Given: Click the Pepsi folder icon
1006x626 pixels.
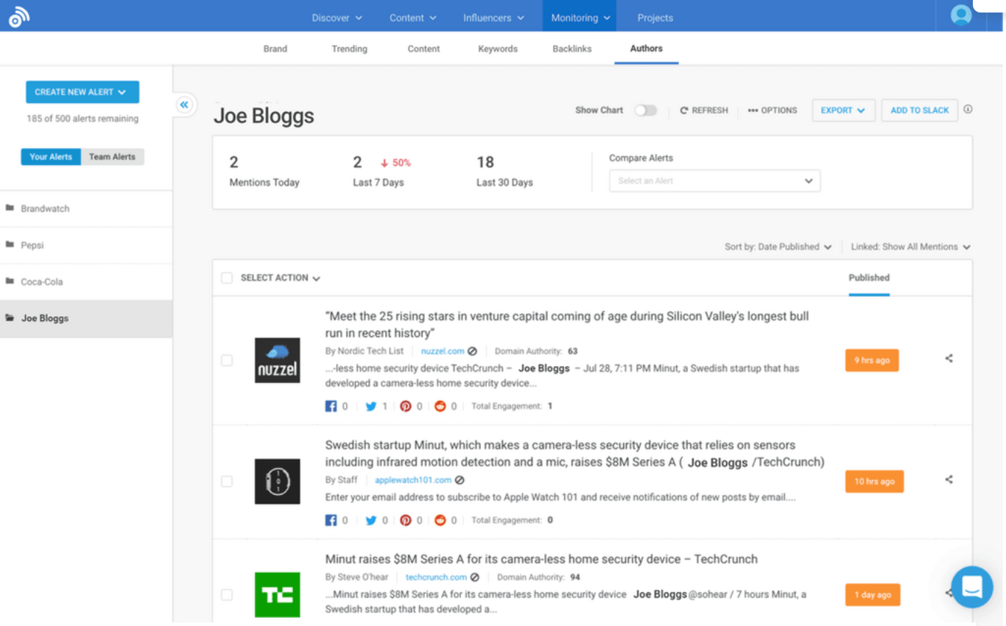Looking at the screenshot, I should (10, 245).
